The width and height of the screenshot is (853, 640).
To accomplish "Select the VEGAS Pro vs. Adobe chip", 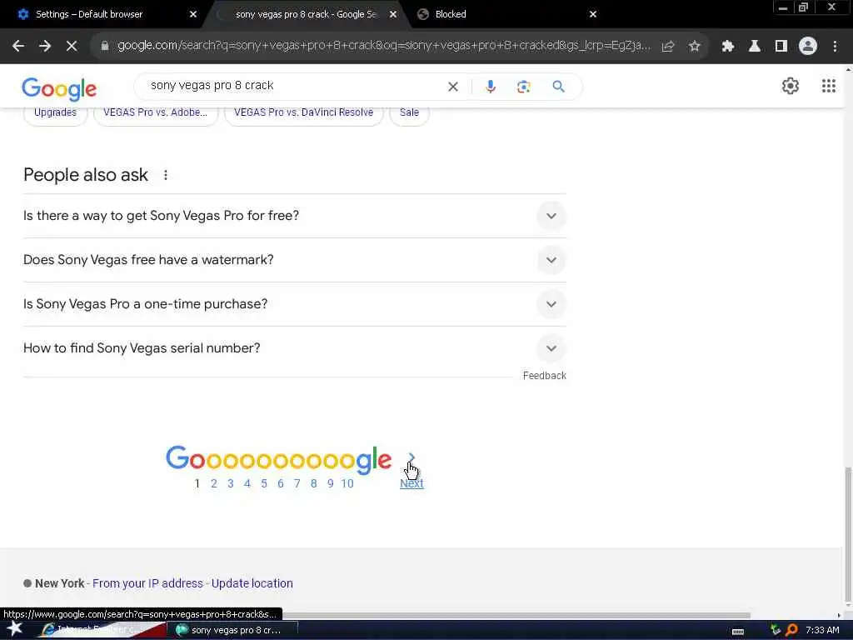I will coord(156,112).
